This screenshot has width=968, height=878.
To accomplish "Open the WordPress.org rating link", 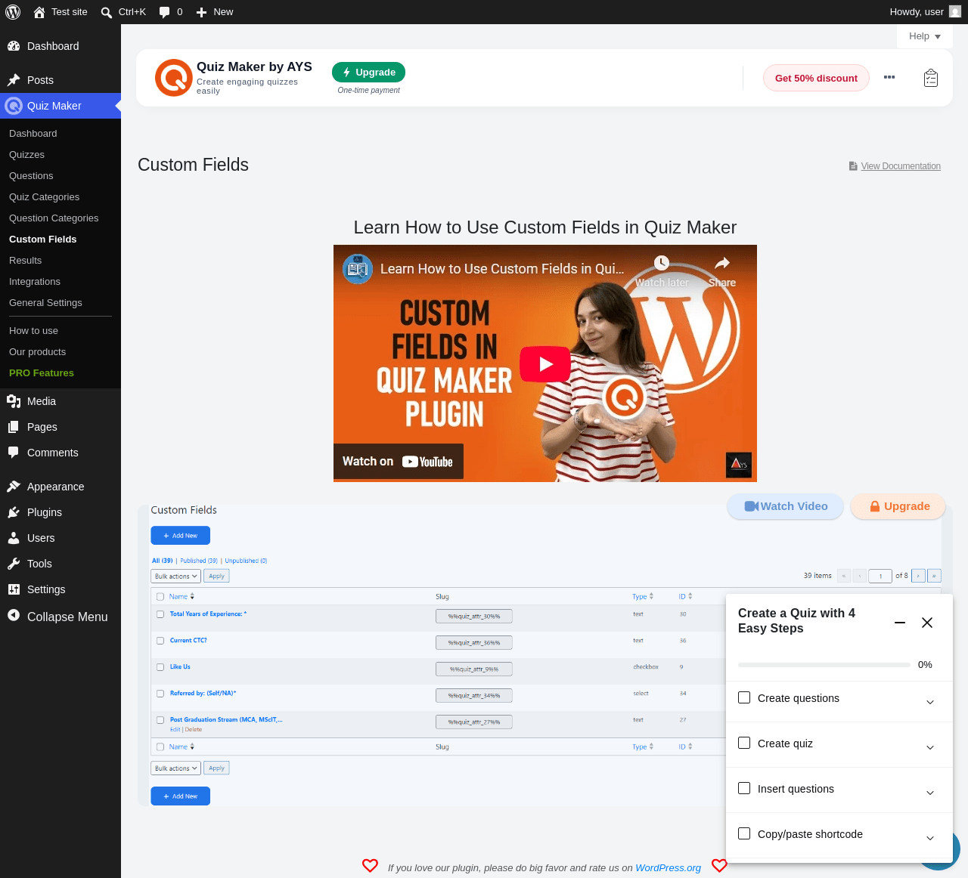I will point(669,867).
